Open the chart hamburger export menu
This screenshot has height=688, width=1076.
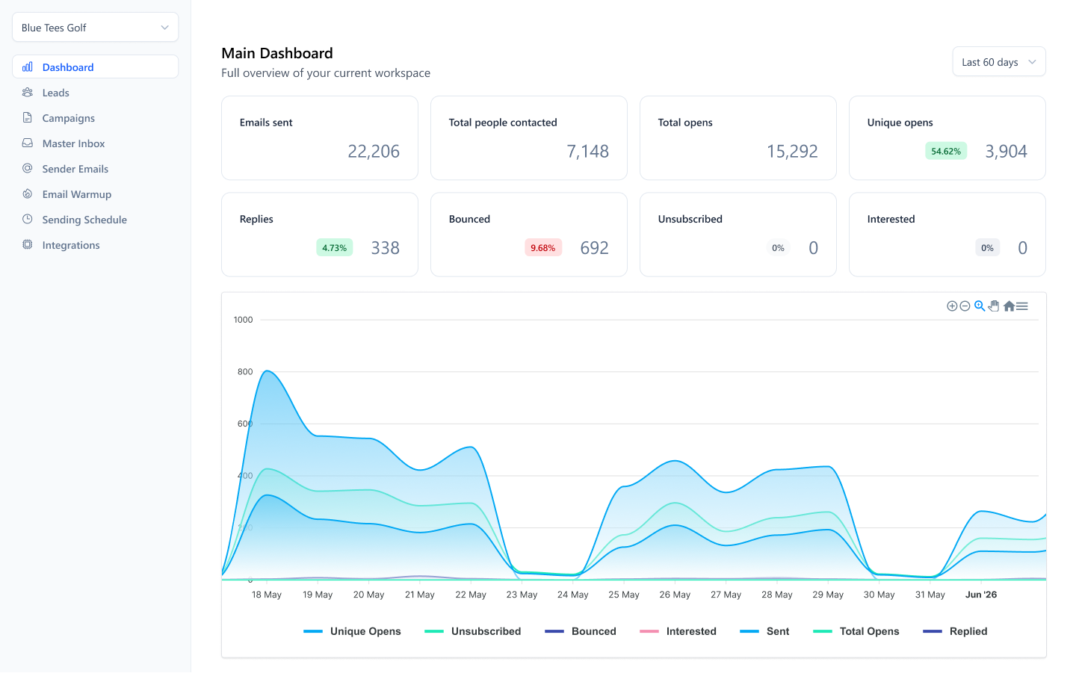pos(1022,306)
